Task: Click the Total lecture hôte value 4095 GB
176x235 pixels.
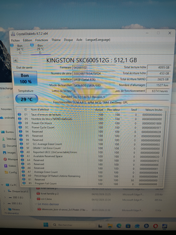Action: pos(159,68)
